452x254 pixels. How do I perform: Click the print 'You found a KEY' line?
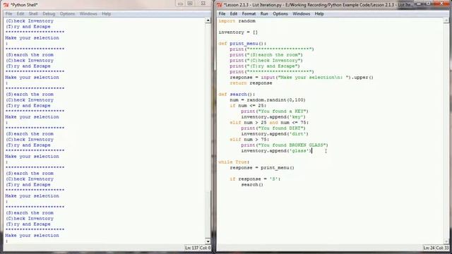tap(275, 111)
